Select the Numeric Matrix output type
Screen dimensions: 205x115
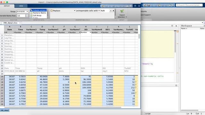(38, 13)
